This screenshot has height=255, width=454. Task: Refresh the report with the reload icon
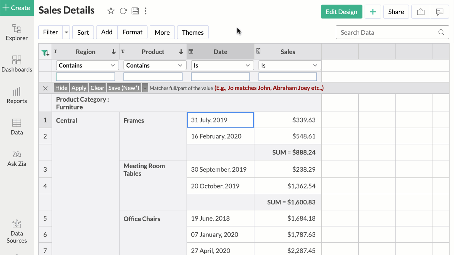point(123,11)
